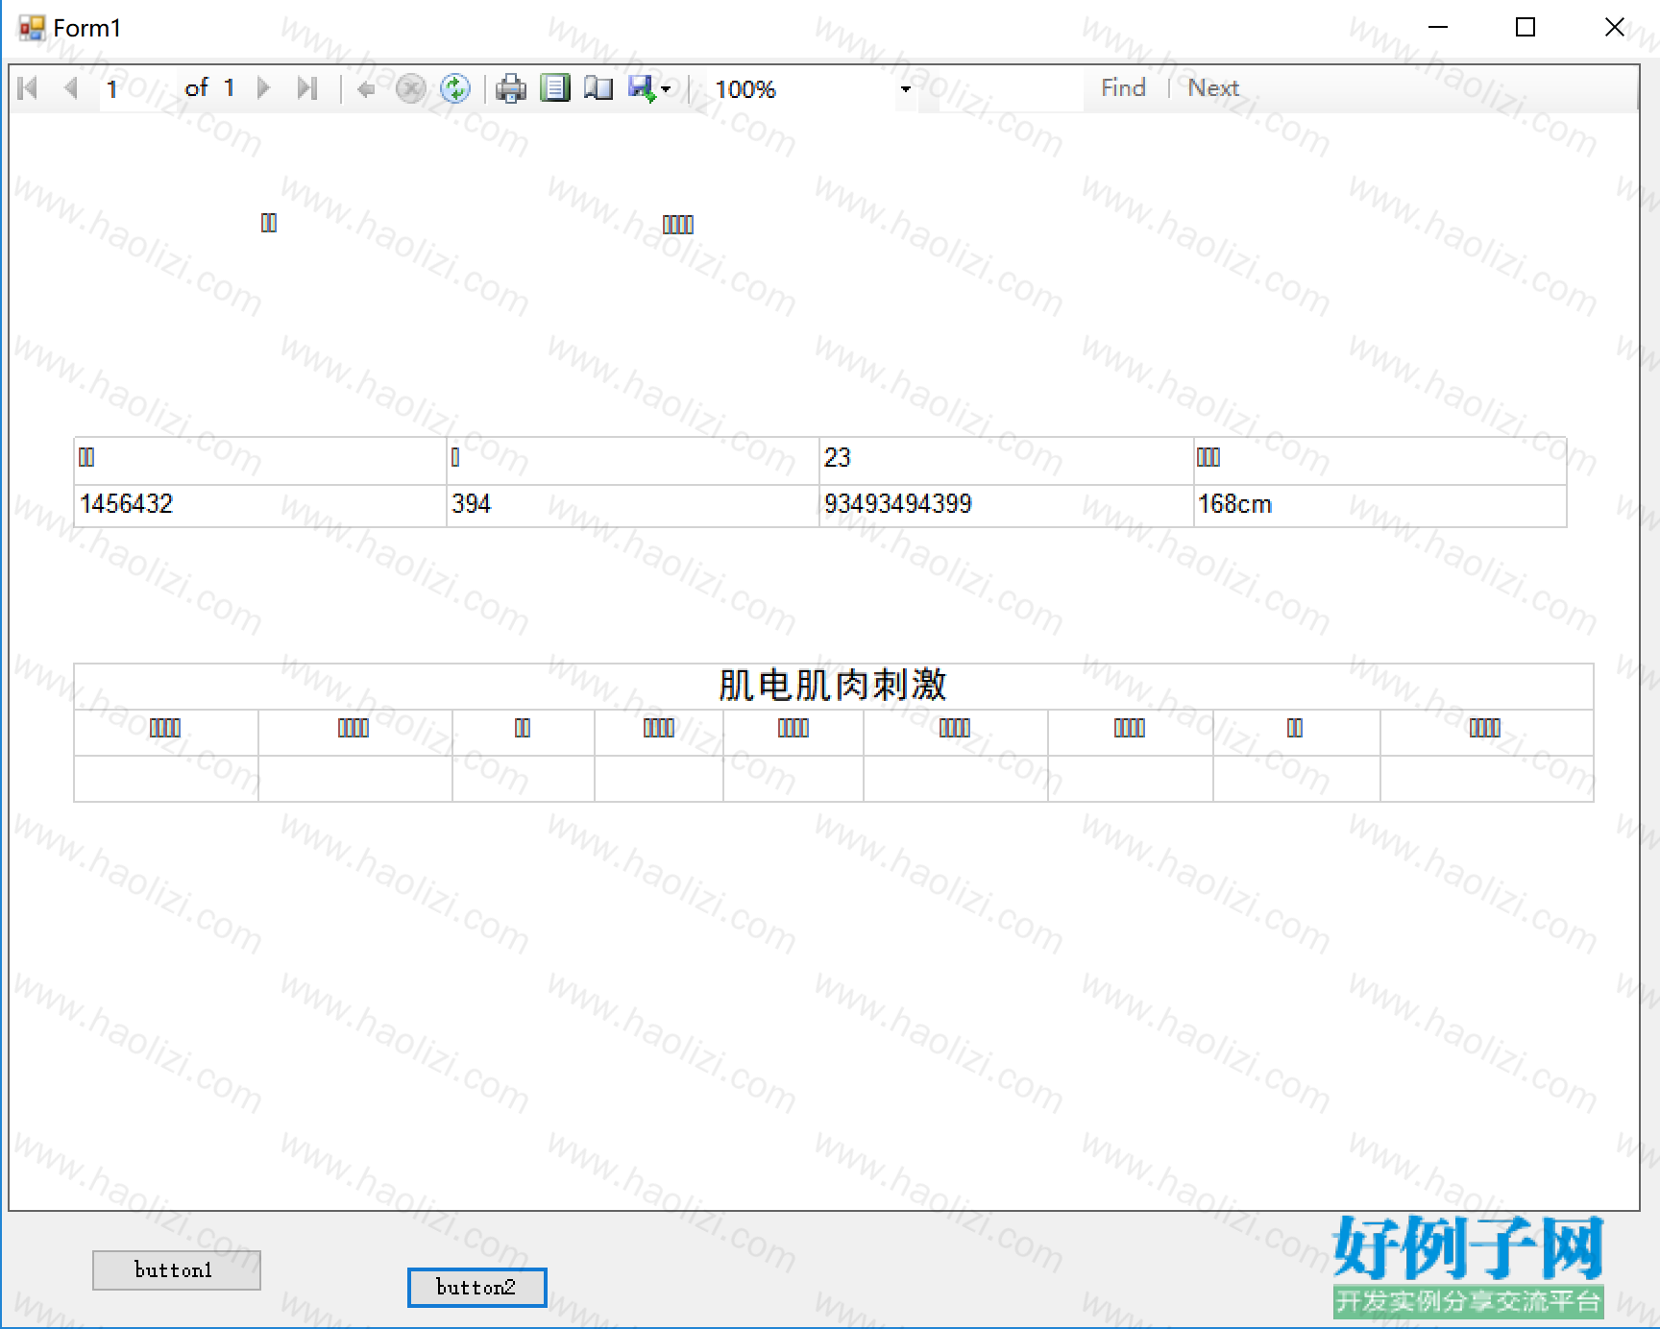Viewport: 1660px width, 1329px height.
Task: Refresh the report
Action: (x=455, y=89)
